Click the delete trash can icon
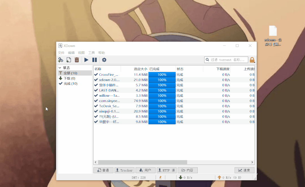305x187 pixels. pyautogui.click(x=77, y=60)
